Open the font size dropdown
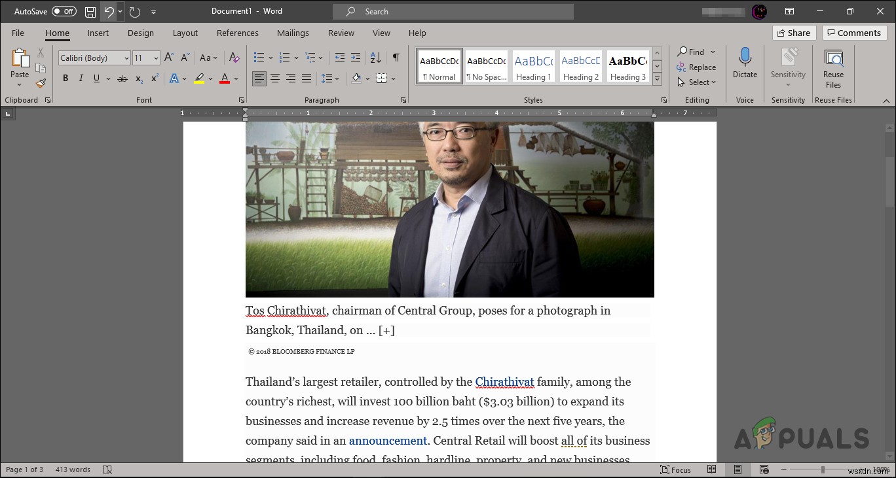896x478 pixels. pos(156,58)
